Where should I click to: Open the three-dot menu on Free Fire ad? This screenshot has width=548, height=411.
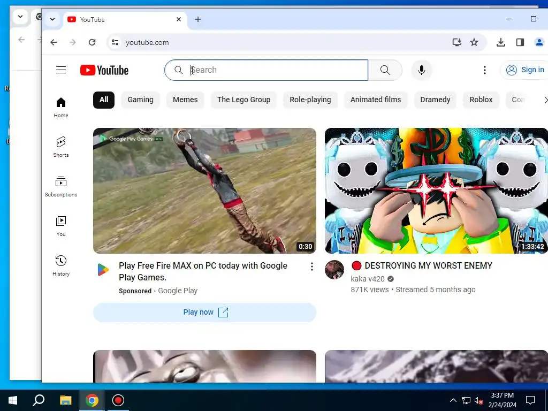[x=312, y=267]
